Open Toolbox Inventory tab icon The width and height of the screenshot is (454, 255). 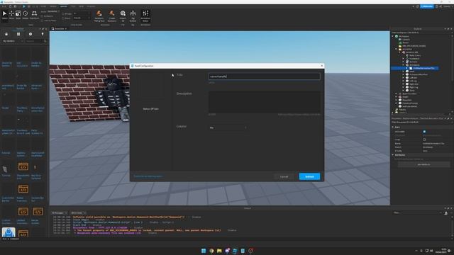pos(18,34)
